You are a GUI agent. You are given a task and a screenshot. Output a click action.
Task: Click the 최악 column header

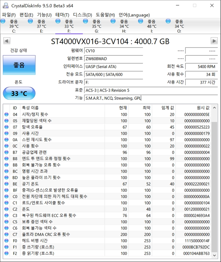(x=140, y=108)
